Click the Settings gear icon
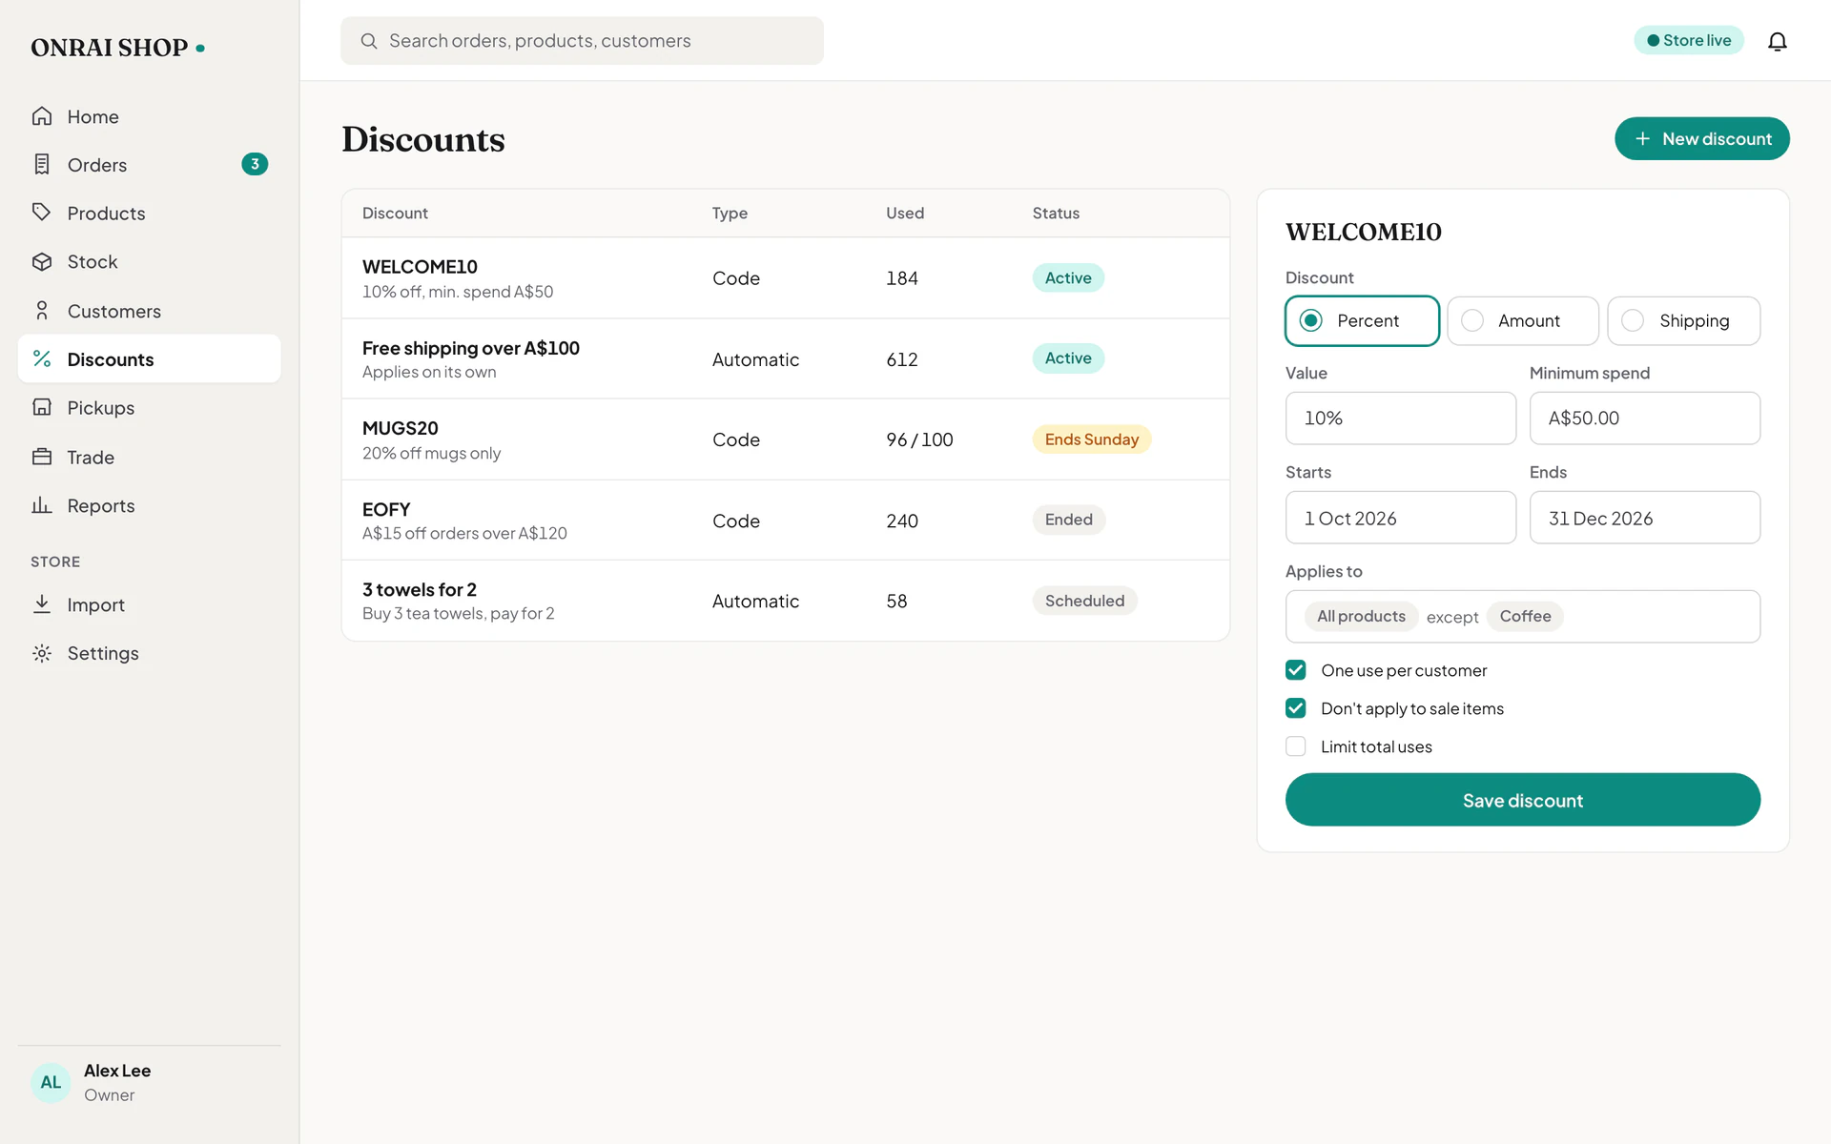 pos(42,653)
